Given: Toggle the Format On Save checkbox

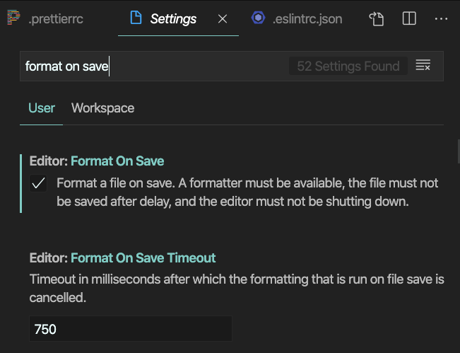Looking at the screenshot, I should tap(39, 184).
